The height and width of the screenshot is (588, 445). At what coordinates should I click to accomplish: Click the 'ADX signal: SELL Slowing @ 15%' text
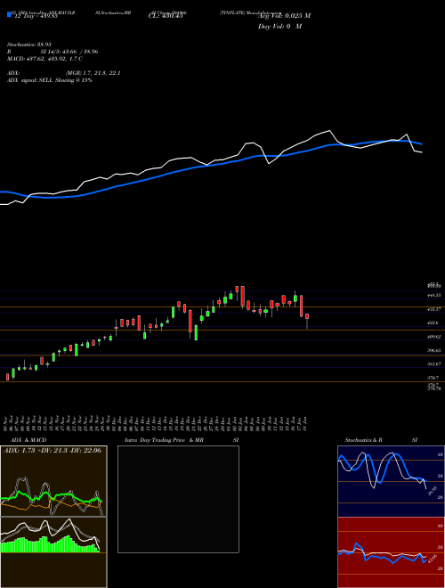coord(50,80)
